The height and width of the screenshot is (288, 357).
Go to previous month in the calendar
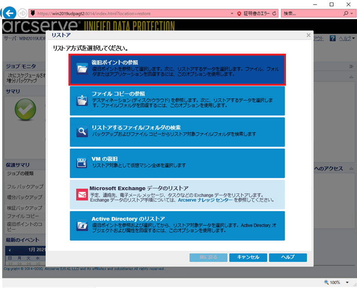coord(9,250)
